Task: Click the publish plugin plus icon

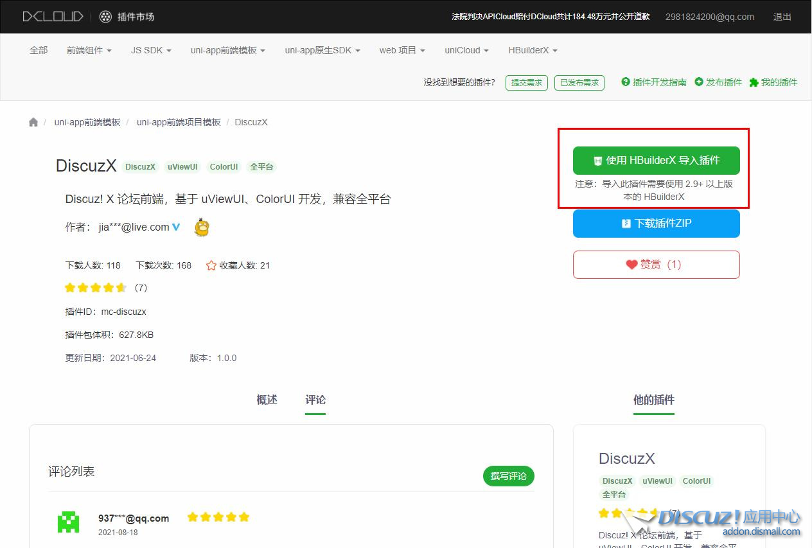Action: (x=699, y=82)
